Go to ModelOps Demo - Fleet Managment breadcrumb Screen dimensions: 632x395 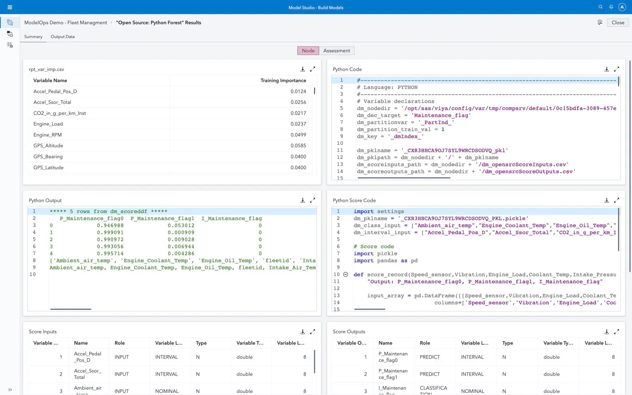[65, 22]
